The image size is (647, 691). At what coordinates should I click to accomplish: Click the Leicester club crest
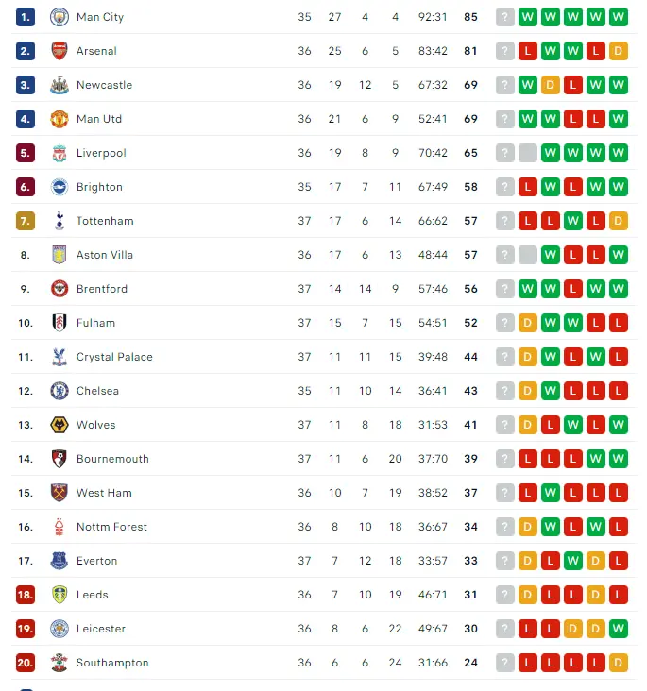60,629
